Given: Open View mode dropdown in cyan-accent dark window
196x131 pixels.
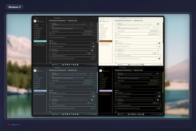Looking at the screenshot, I should click(x=88, y=34).
